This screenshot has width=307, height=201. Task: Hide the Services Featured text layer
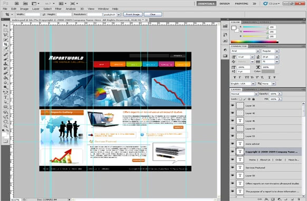233,167
